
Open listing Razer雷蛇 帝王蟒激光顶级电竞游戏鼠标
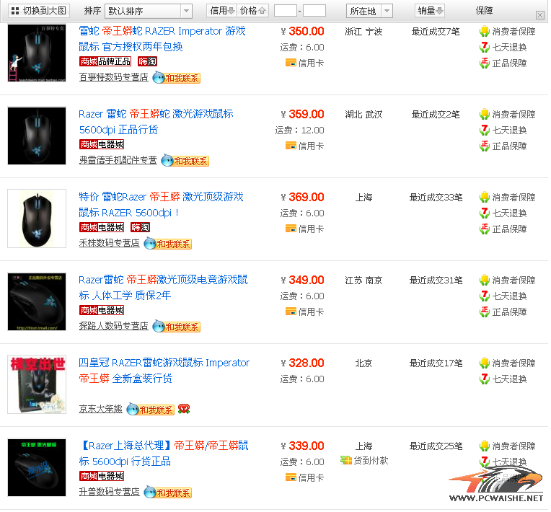click(163, 288)
